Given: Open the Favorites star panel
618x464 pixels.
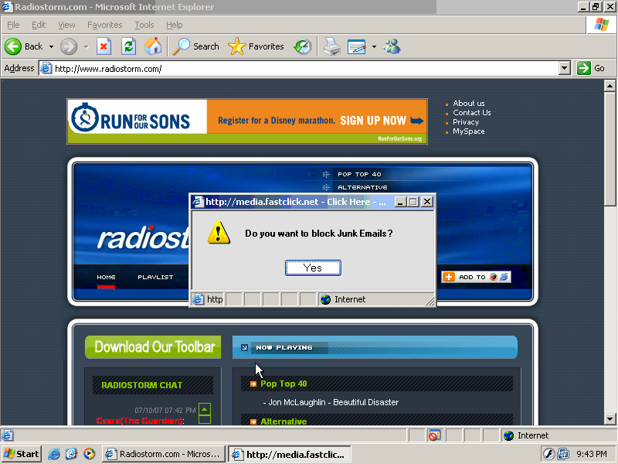Looking at the screenshot, I should (256, 46).
